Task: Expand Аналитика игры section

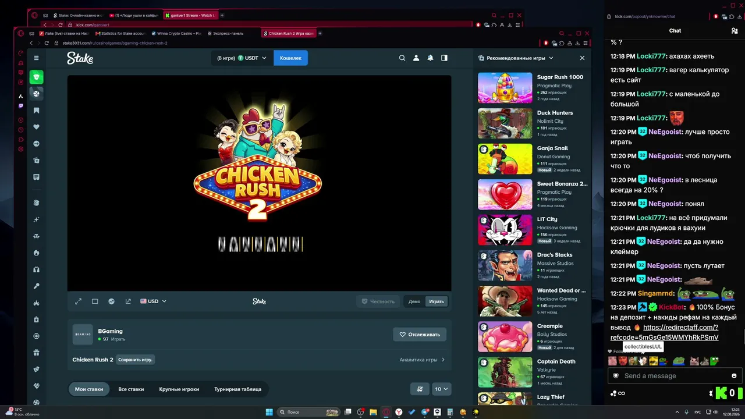Action: point(423,360)
